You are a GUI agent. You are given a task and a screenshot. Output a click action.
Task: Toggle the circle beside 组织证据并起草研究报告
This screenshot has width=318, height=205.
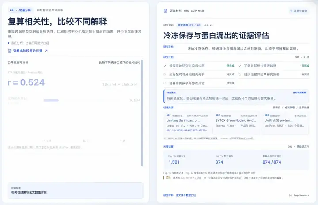239,75
